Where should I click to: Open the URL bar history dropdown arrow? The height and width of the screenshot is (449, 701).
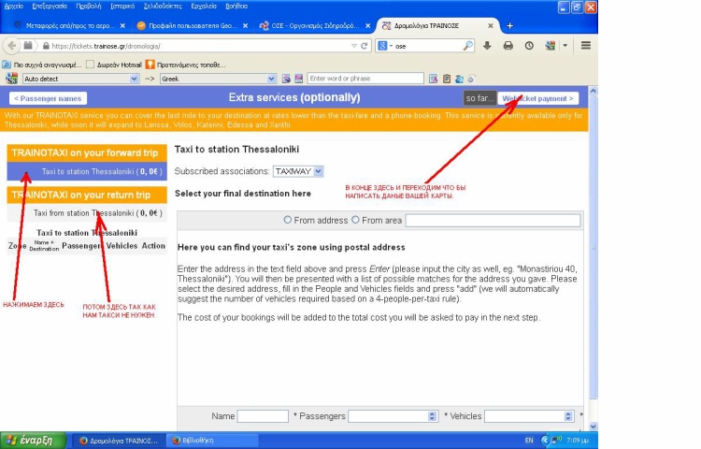pos(353,46)
